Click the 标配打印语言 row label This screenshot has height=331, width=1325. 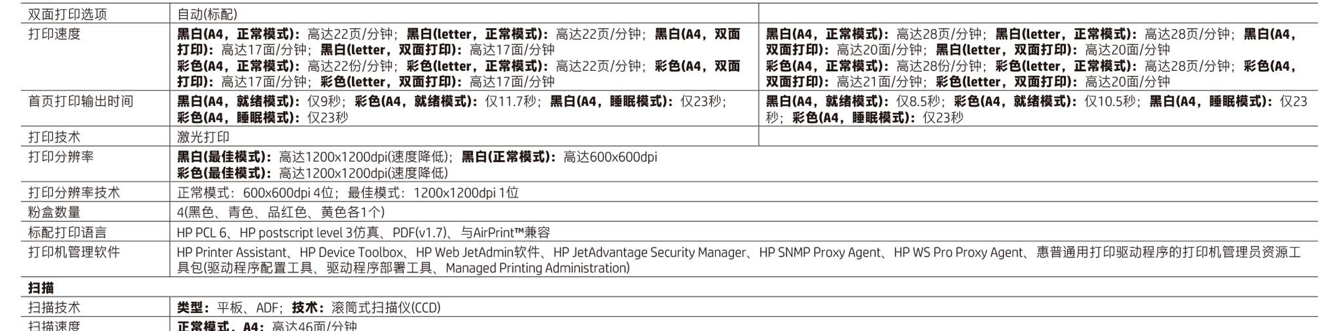(67, 232)
